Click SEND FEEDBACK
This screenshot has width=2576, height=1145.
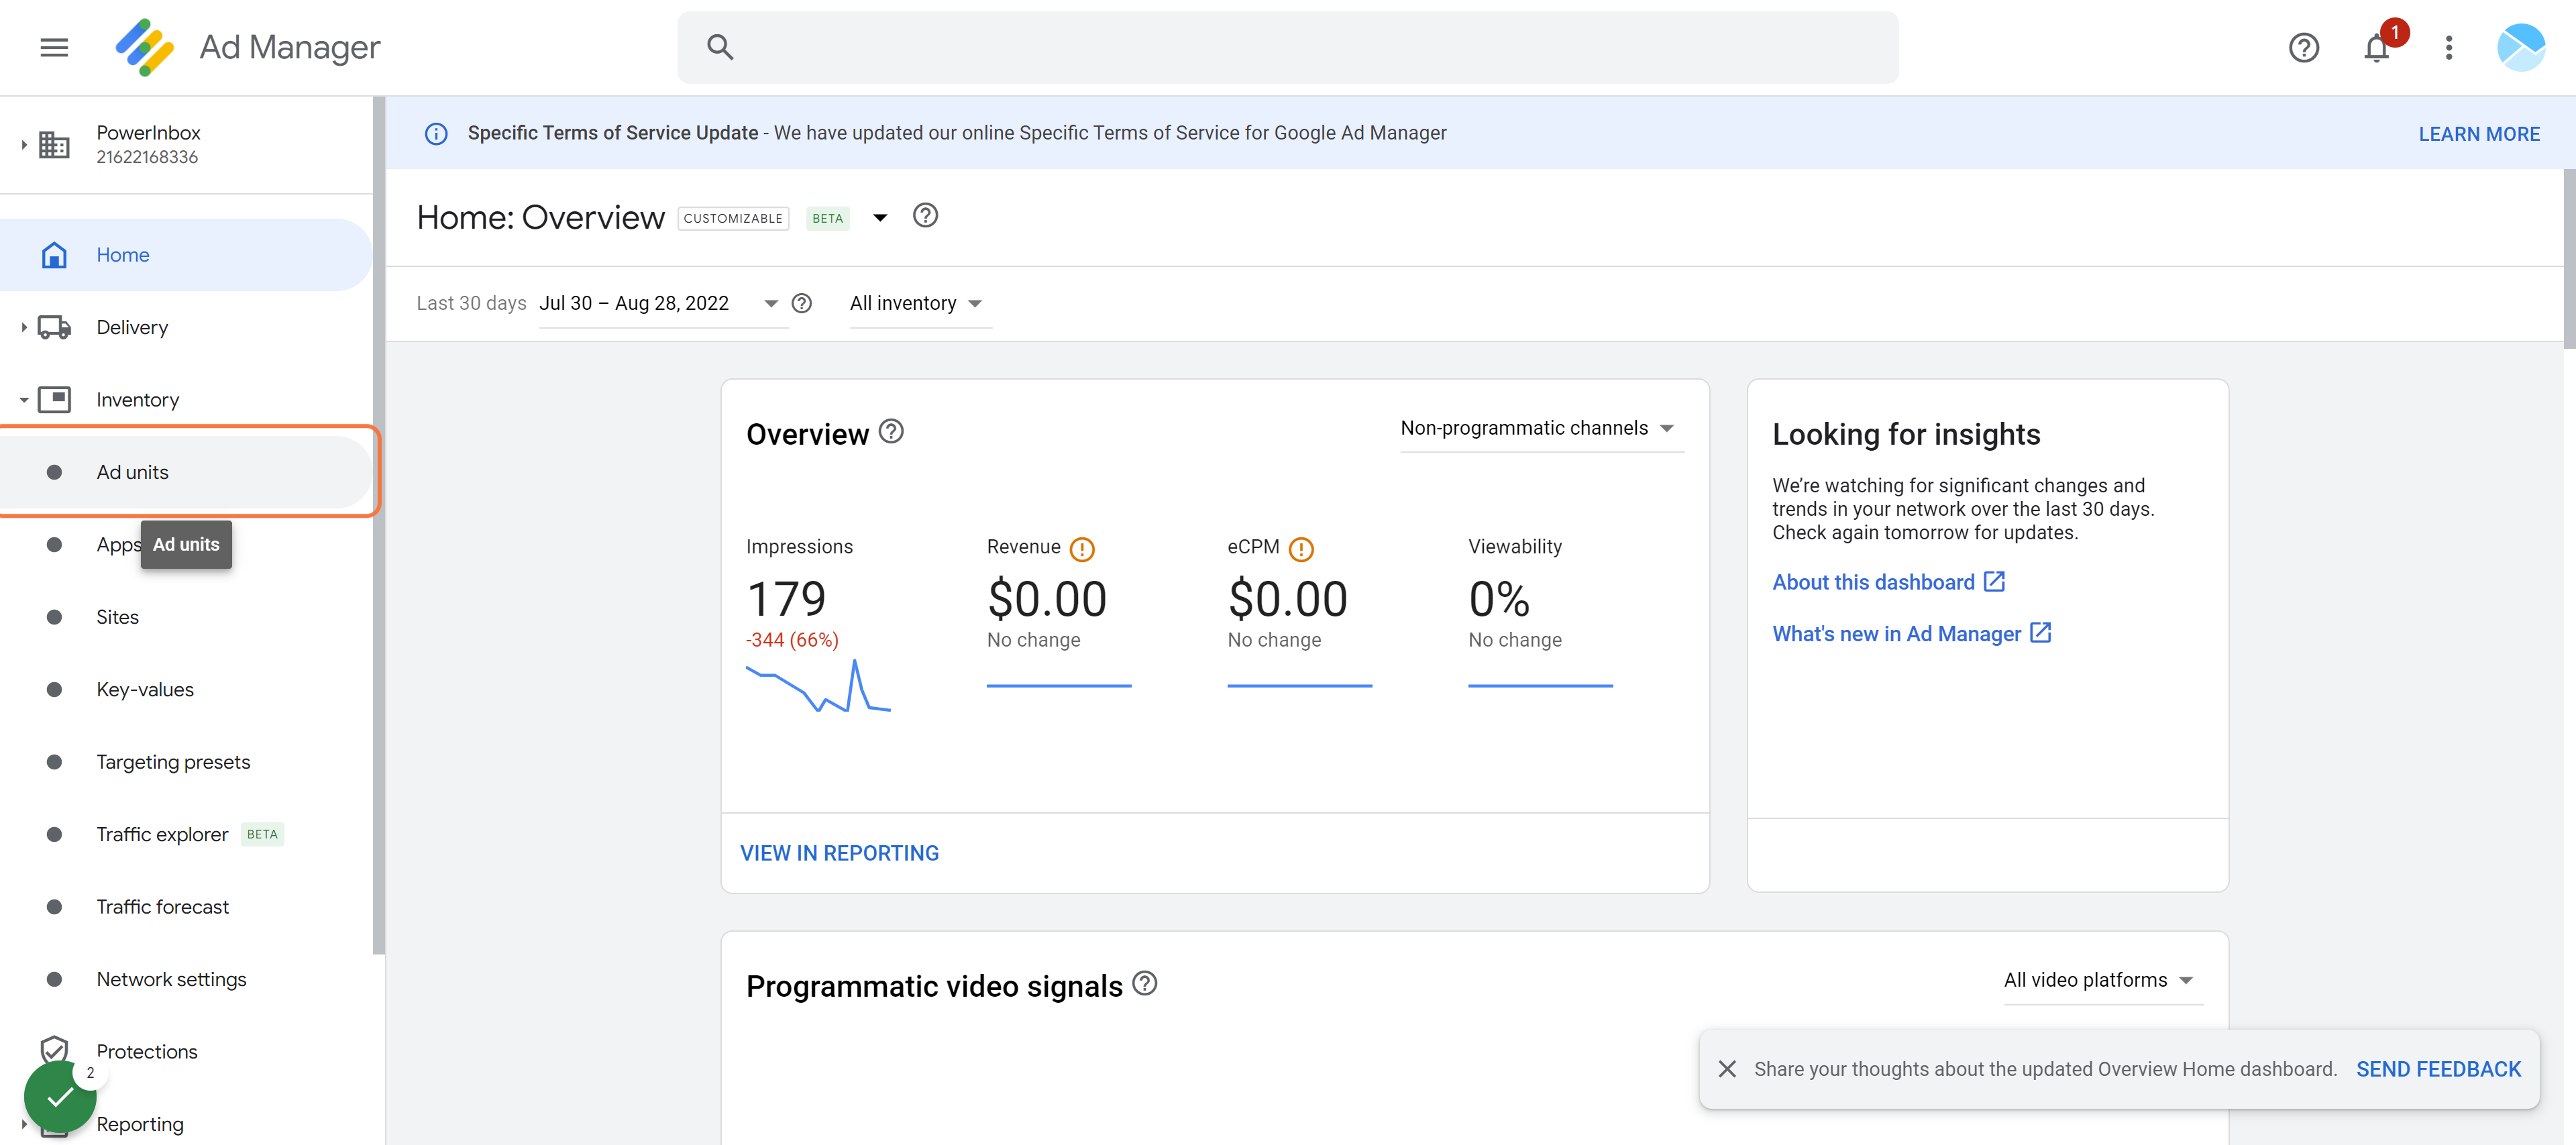[x=2438, y=1069]
